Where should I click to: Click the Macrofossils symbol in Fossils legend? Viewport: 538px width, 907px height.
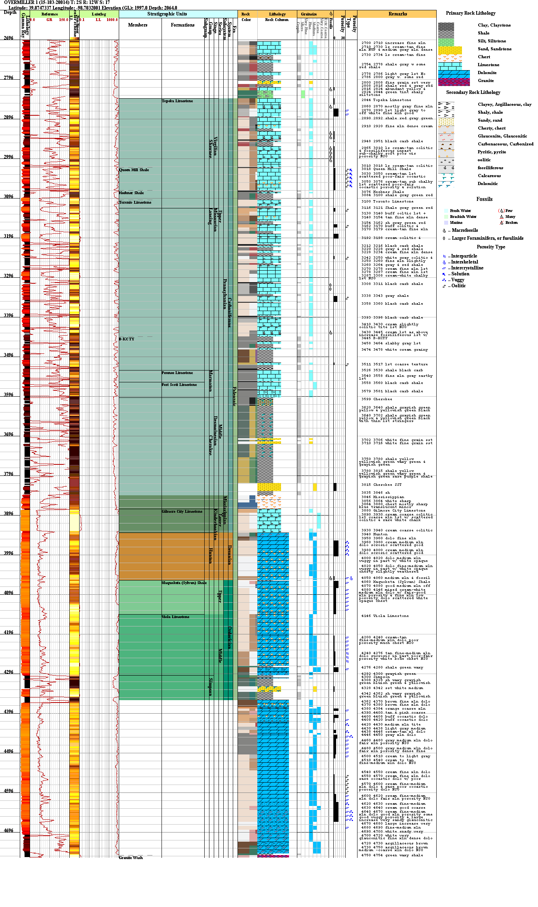coord(444,231)
